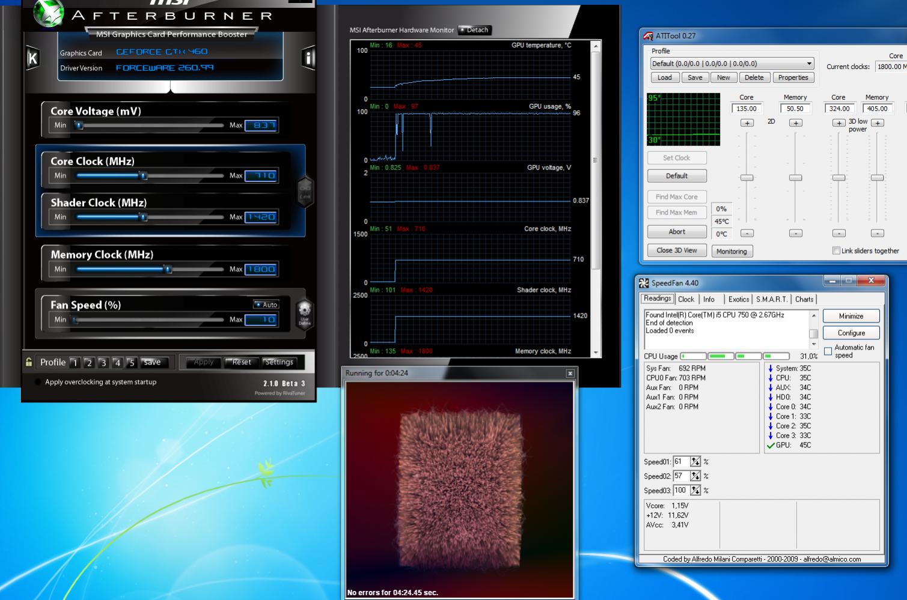The width and height of the screenshot is (907, 600).
Task: Open Monitoring in ATITool
Action: point(731,252)
